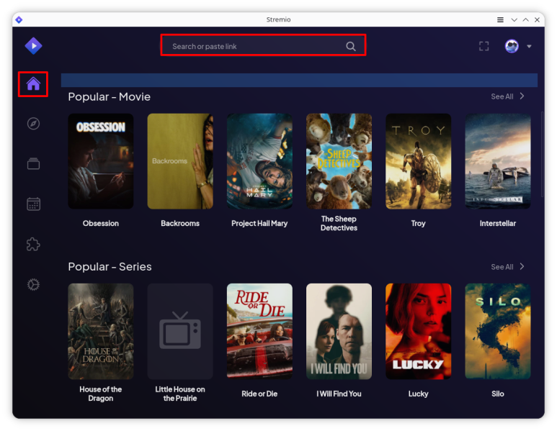Click the title bar Stremio app icon
Screen dimensions: 557x431
point(19,19)
